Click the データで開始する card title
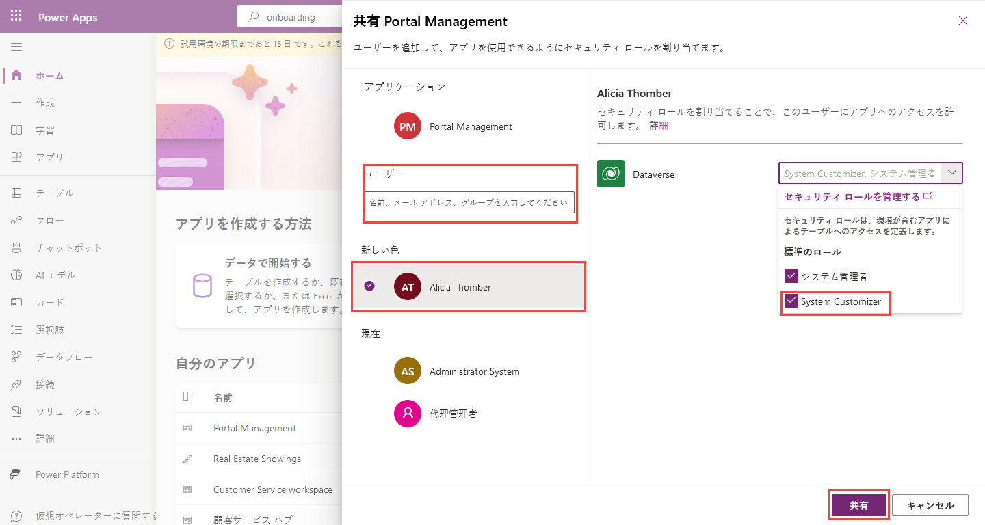The width and height of the screenshot is (985, 525). [267, 263]
